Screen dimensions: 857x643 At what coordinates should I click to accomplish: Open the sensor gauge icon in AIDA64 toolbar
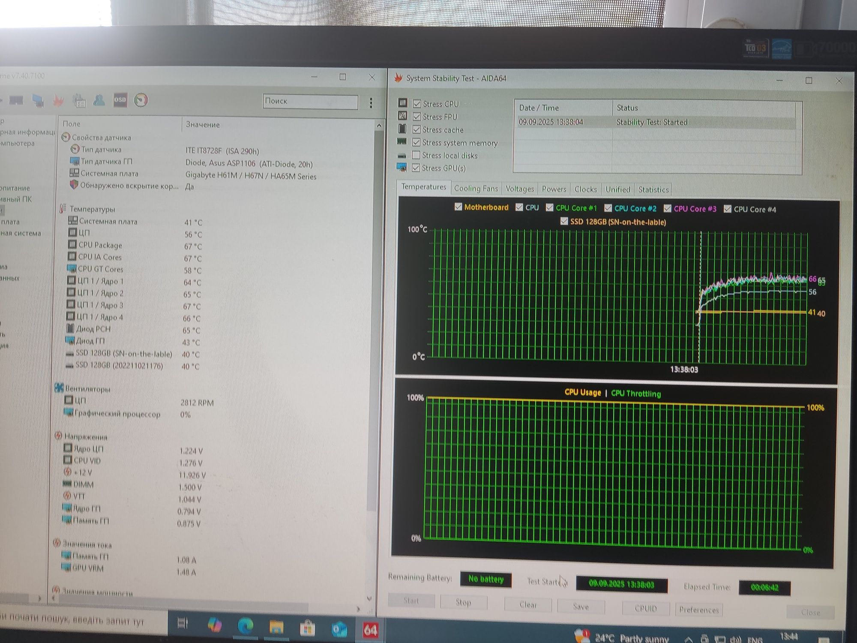click(141, 100)
